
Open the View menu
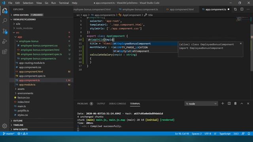pyautogui.click(x=39, y=3)
